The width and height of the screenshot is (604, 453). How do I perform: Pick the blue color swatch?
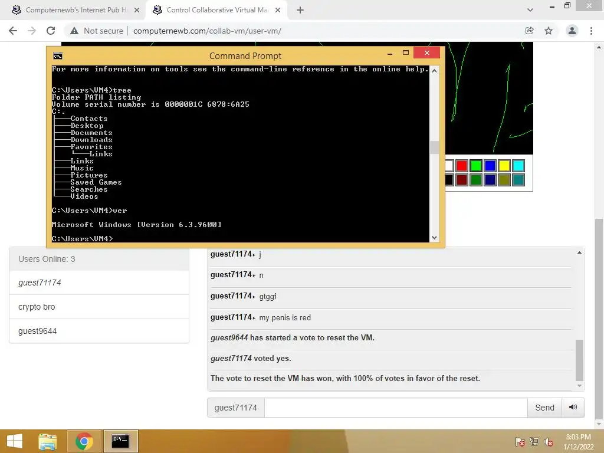[x=490, y=166]
